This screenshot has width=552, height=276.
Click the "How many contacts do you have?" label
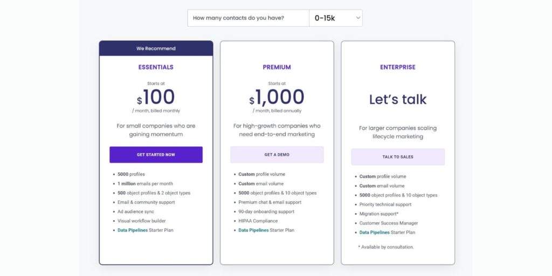point(238,18)
